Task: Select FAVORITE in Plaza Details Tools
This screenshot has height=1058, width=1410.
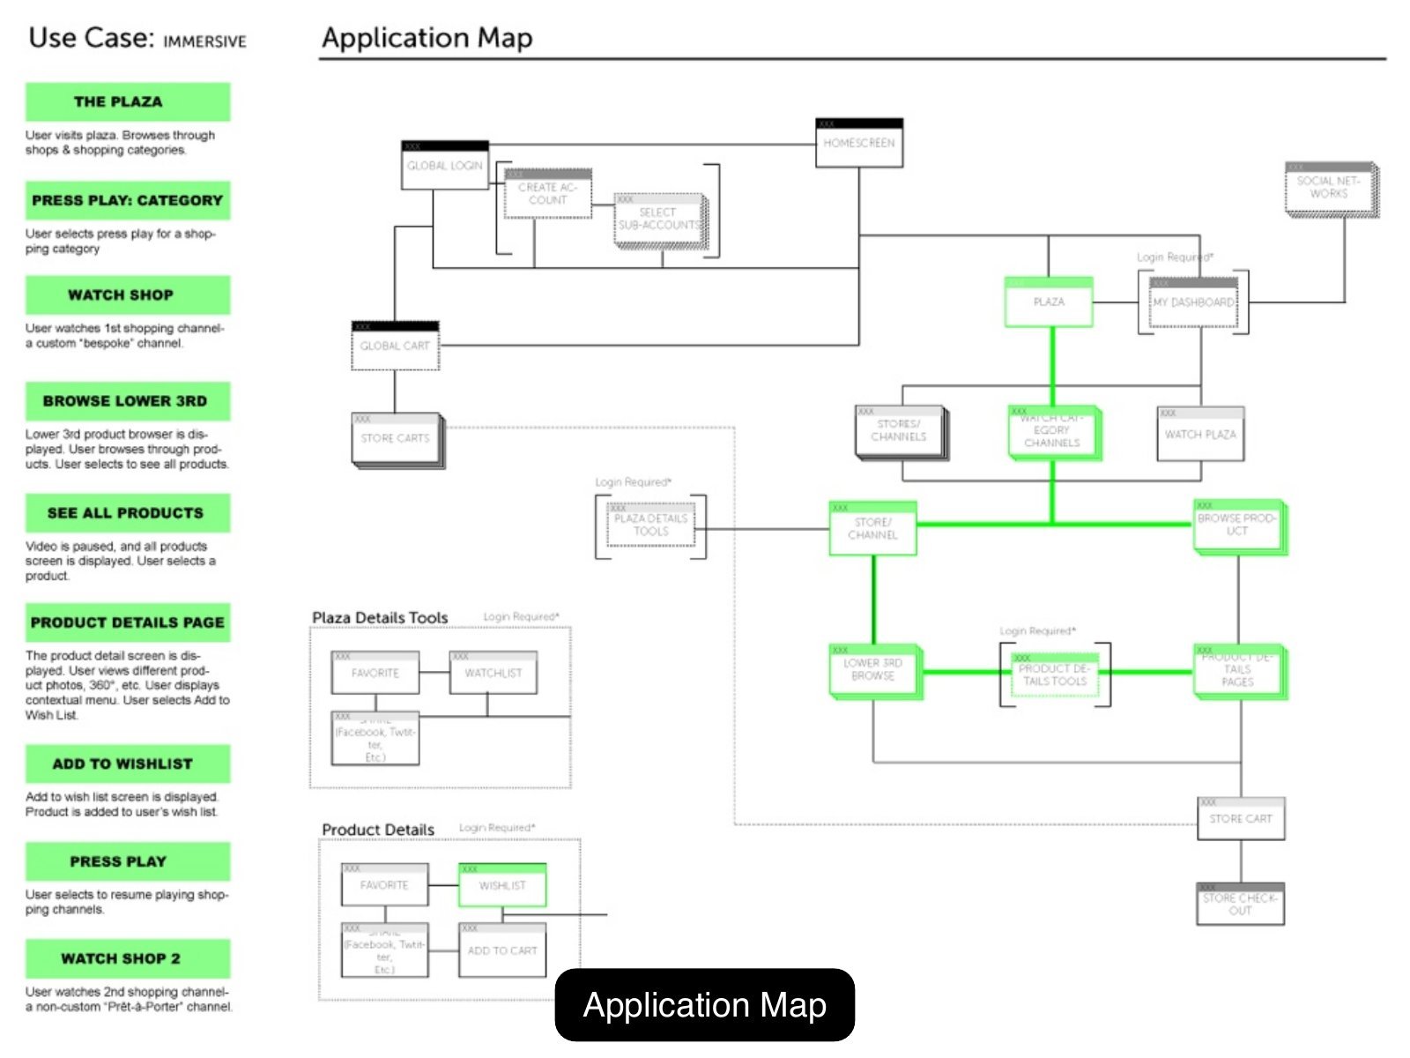Action: click(375, 673)
